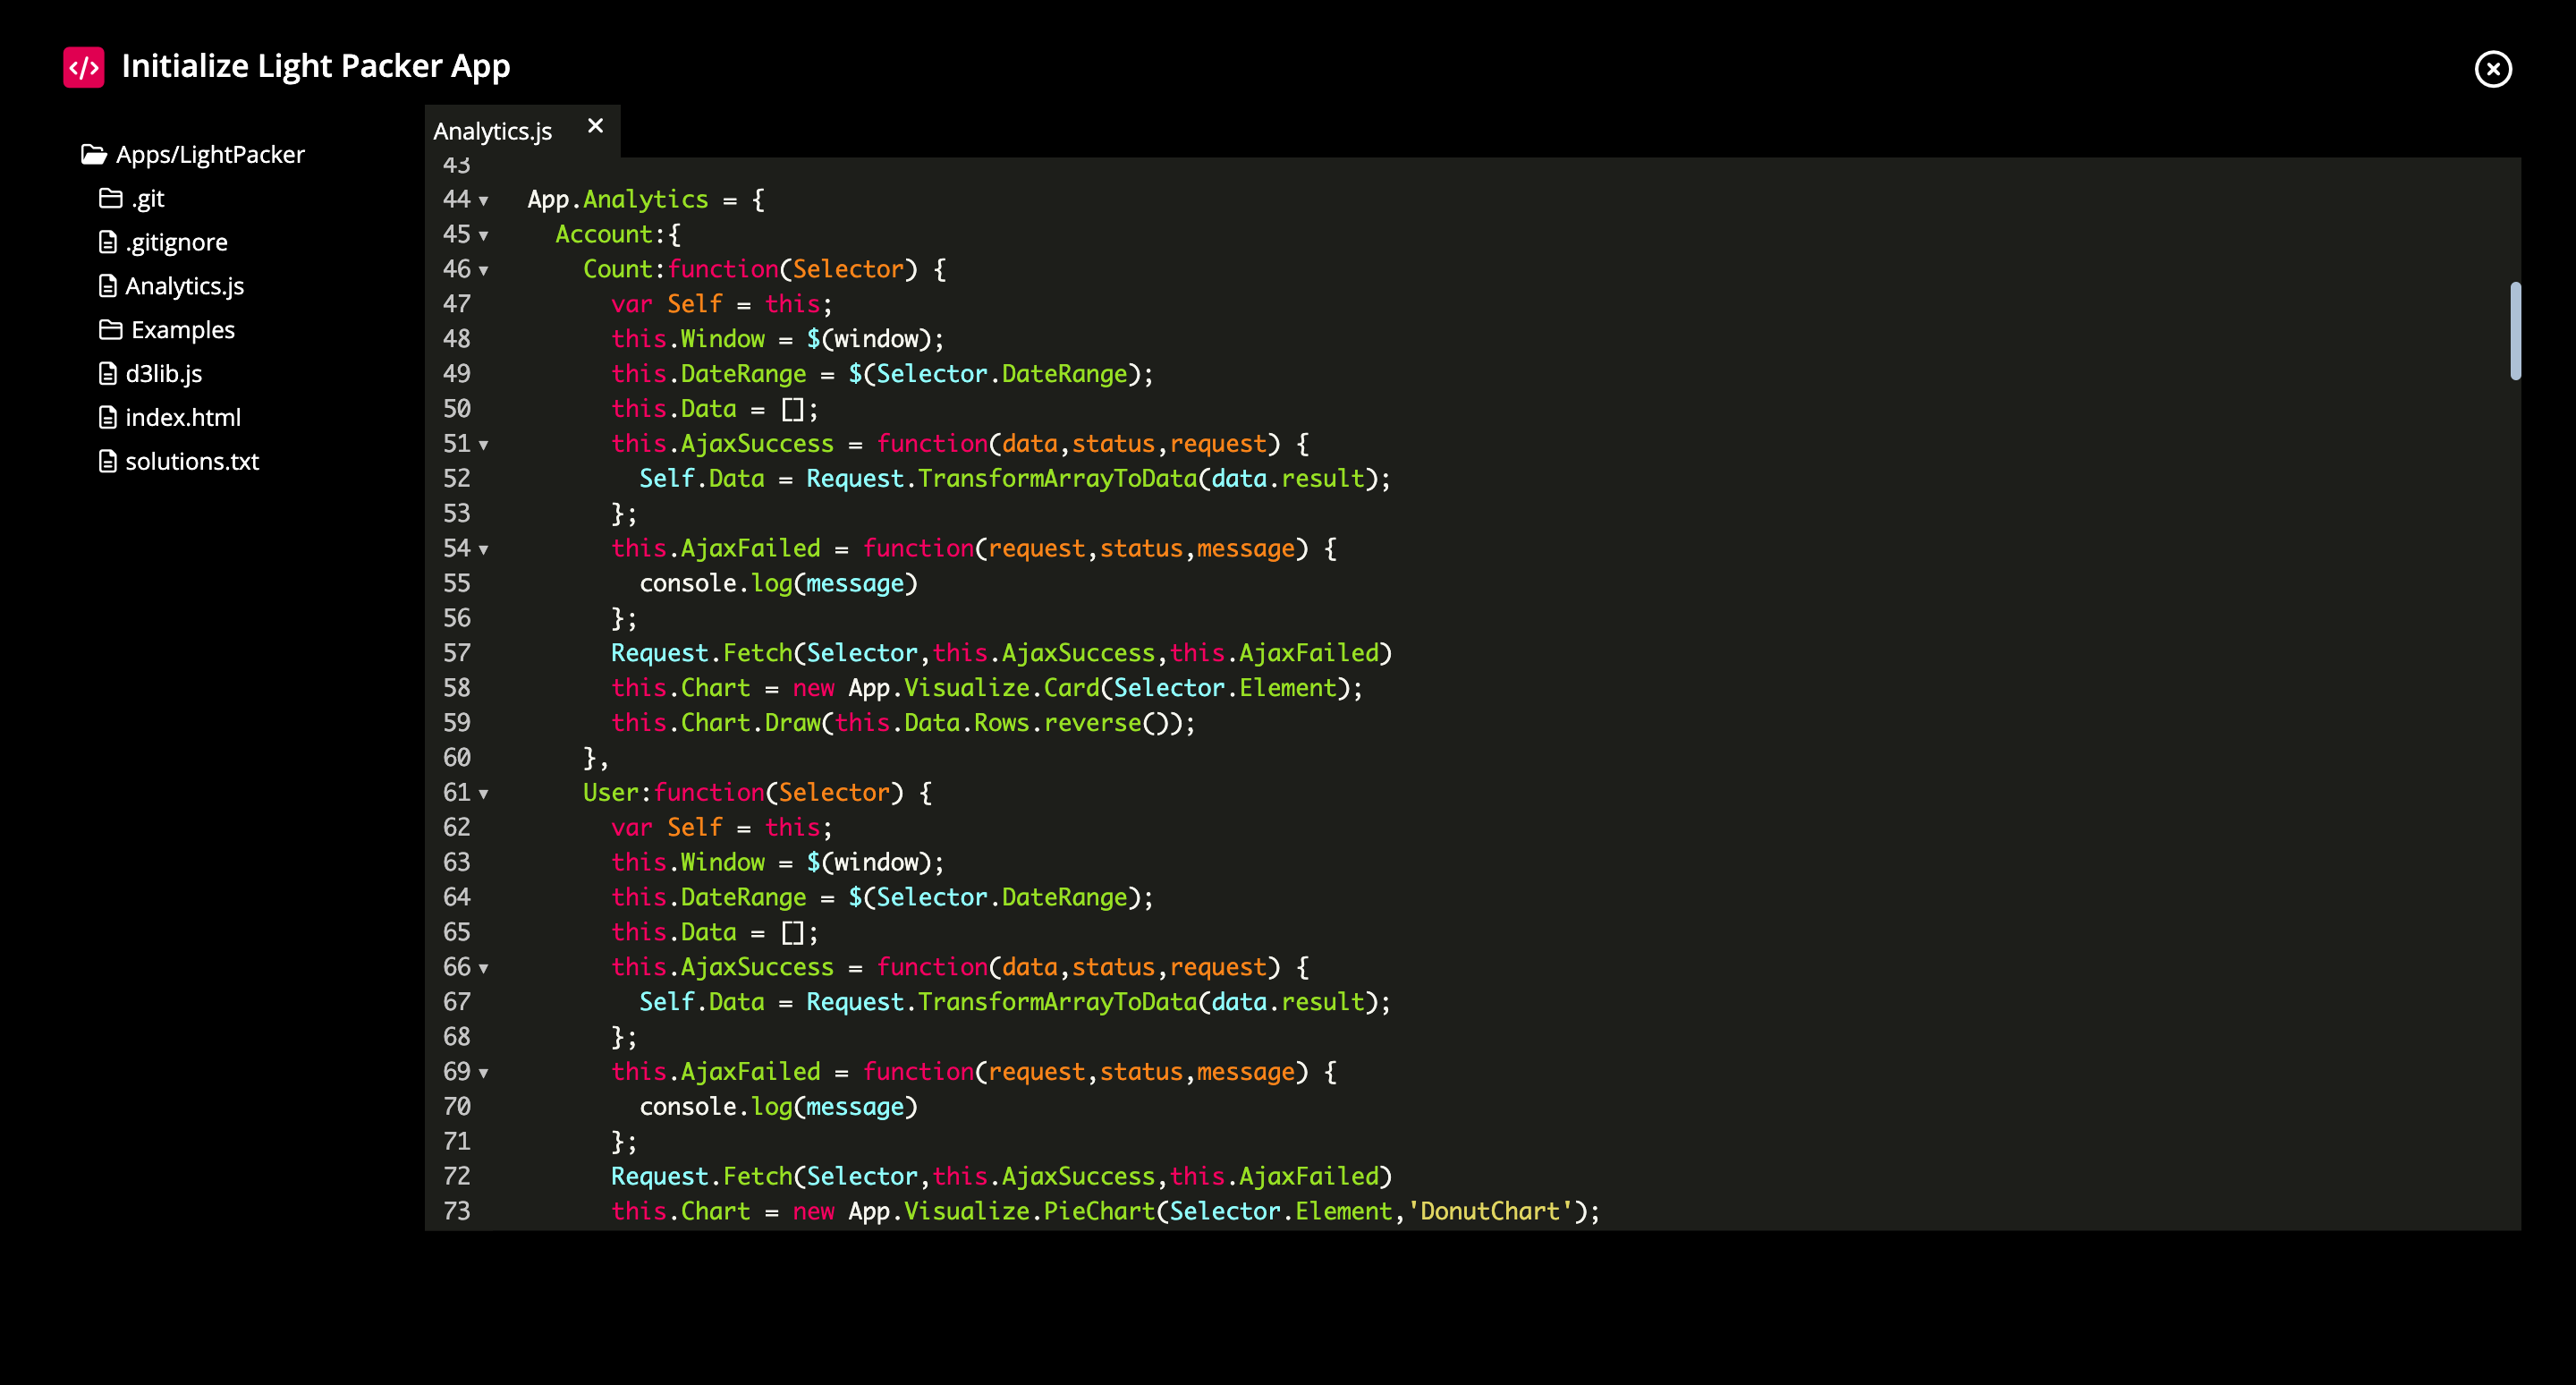The height and width of the screenshot is (1385, 2576).
Task: Click 'Visualize.Card' on line 58
Action: 1001,688
